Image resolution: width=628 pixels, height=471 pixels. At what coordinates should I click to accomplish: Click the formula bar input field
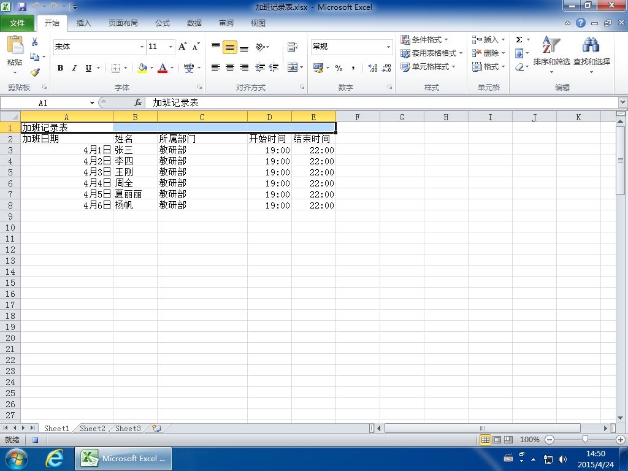(381, 102)
